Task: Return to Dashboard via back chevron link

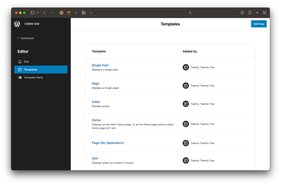Action: point(26,38)
